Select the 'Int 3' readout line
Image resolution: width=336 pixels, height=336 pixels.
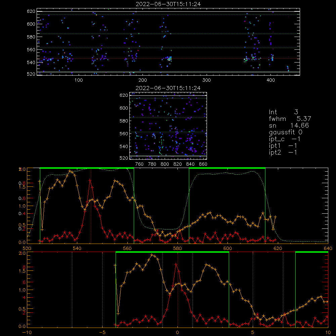(283, 112)
